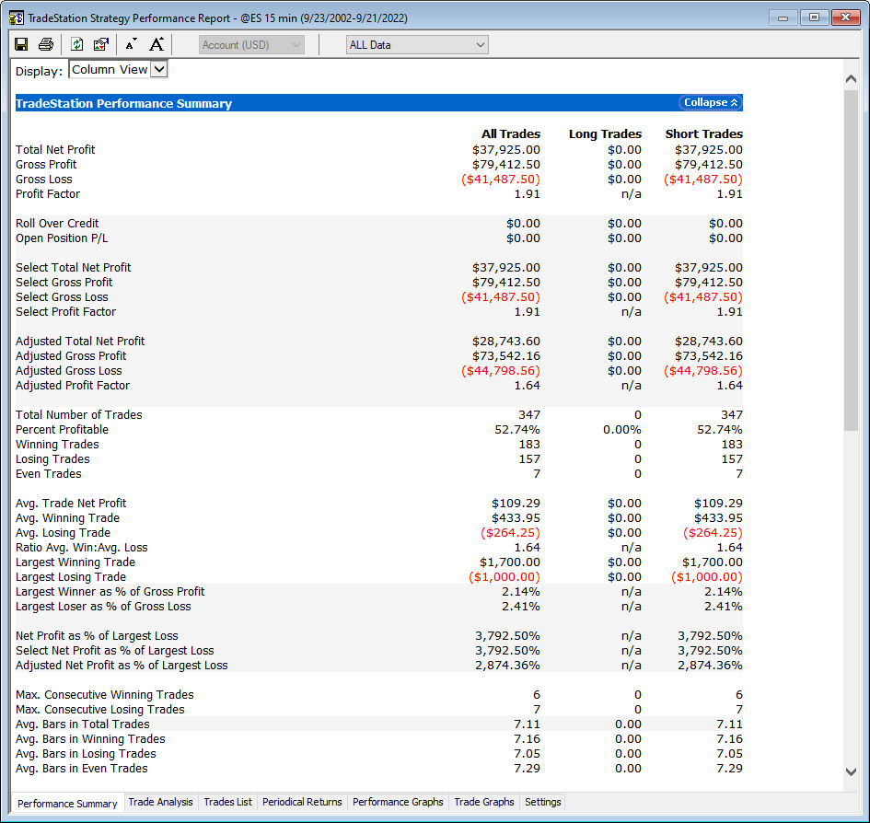
Task: Click the Save report icon
Action: tap(21, 44)
